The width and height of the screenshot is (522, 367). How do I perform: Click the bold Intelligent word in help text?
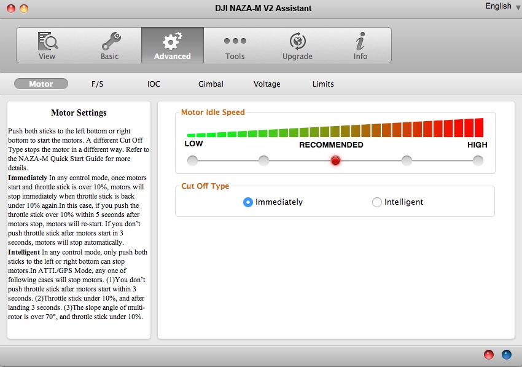24,252
